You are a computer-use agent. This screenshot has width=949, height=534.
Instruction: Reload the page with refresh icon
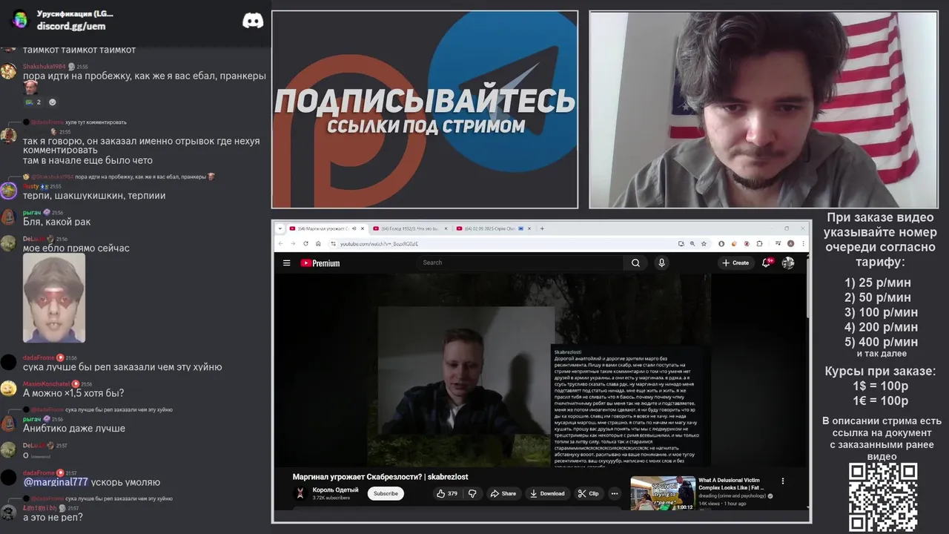pos(305,243)
